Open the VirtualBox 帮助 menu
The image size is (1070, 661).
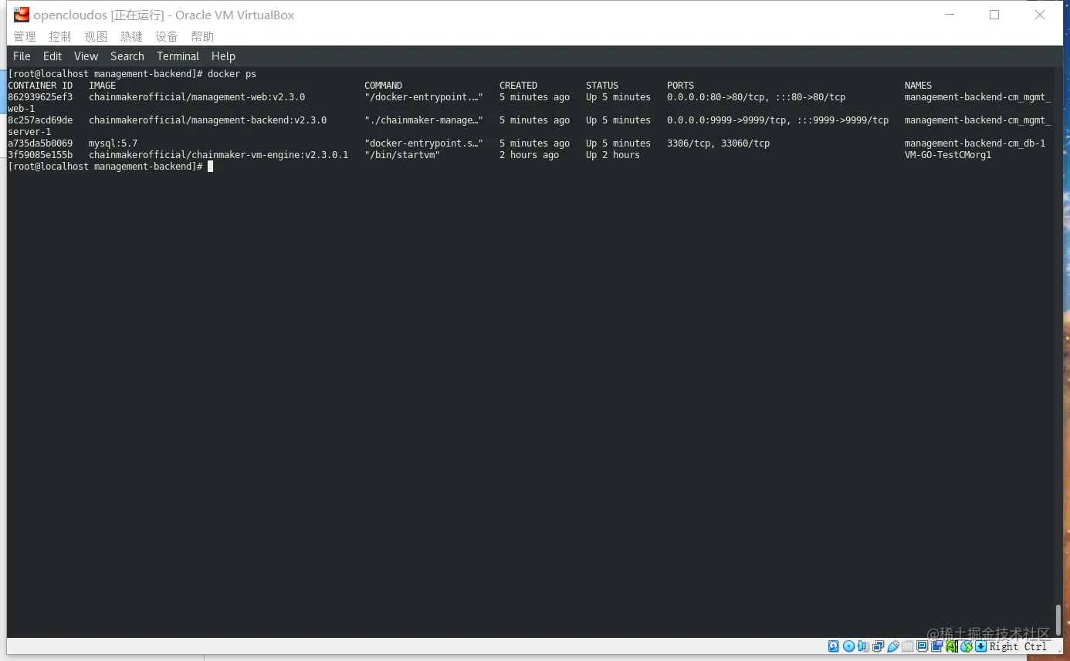[x=202, y=36]
